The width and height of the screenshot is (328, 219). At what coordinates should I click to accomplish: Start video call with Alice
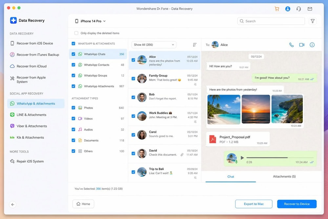click(302, 45)
